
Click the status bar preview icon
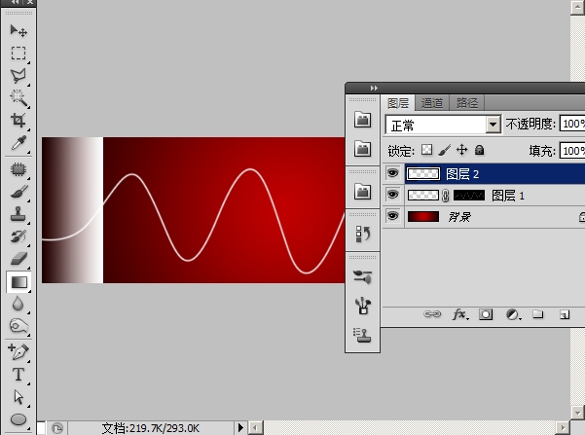(57, 427)
